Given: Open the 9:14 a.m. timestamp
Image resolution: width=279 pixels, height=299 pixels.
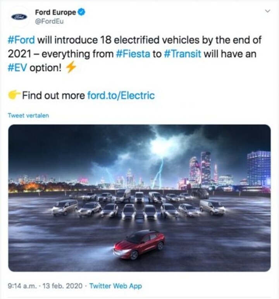Looking at the screenshot, I should pos(22,286).
